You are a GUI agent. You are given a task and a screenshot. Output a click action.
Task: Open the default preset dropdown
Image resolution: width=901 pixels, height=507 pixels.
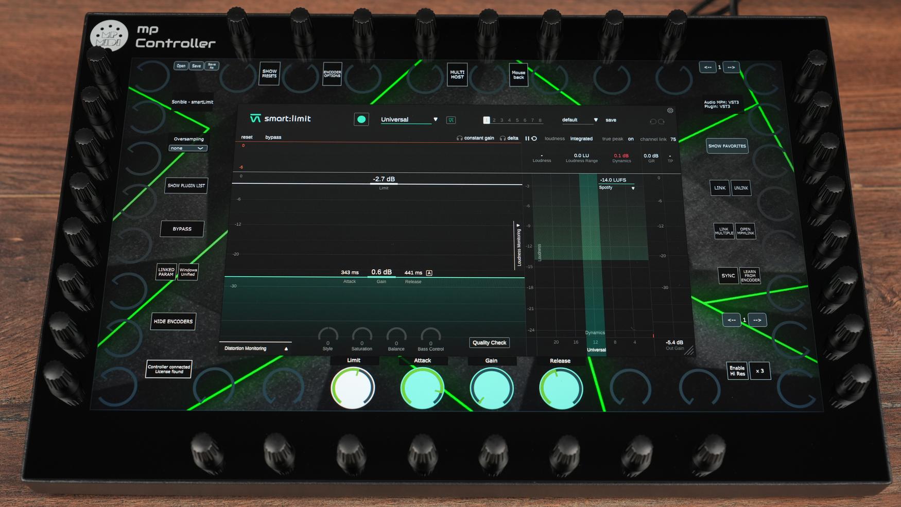[x=580, y=120]
